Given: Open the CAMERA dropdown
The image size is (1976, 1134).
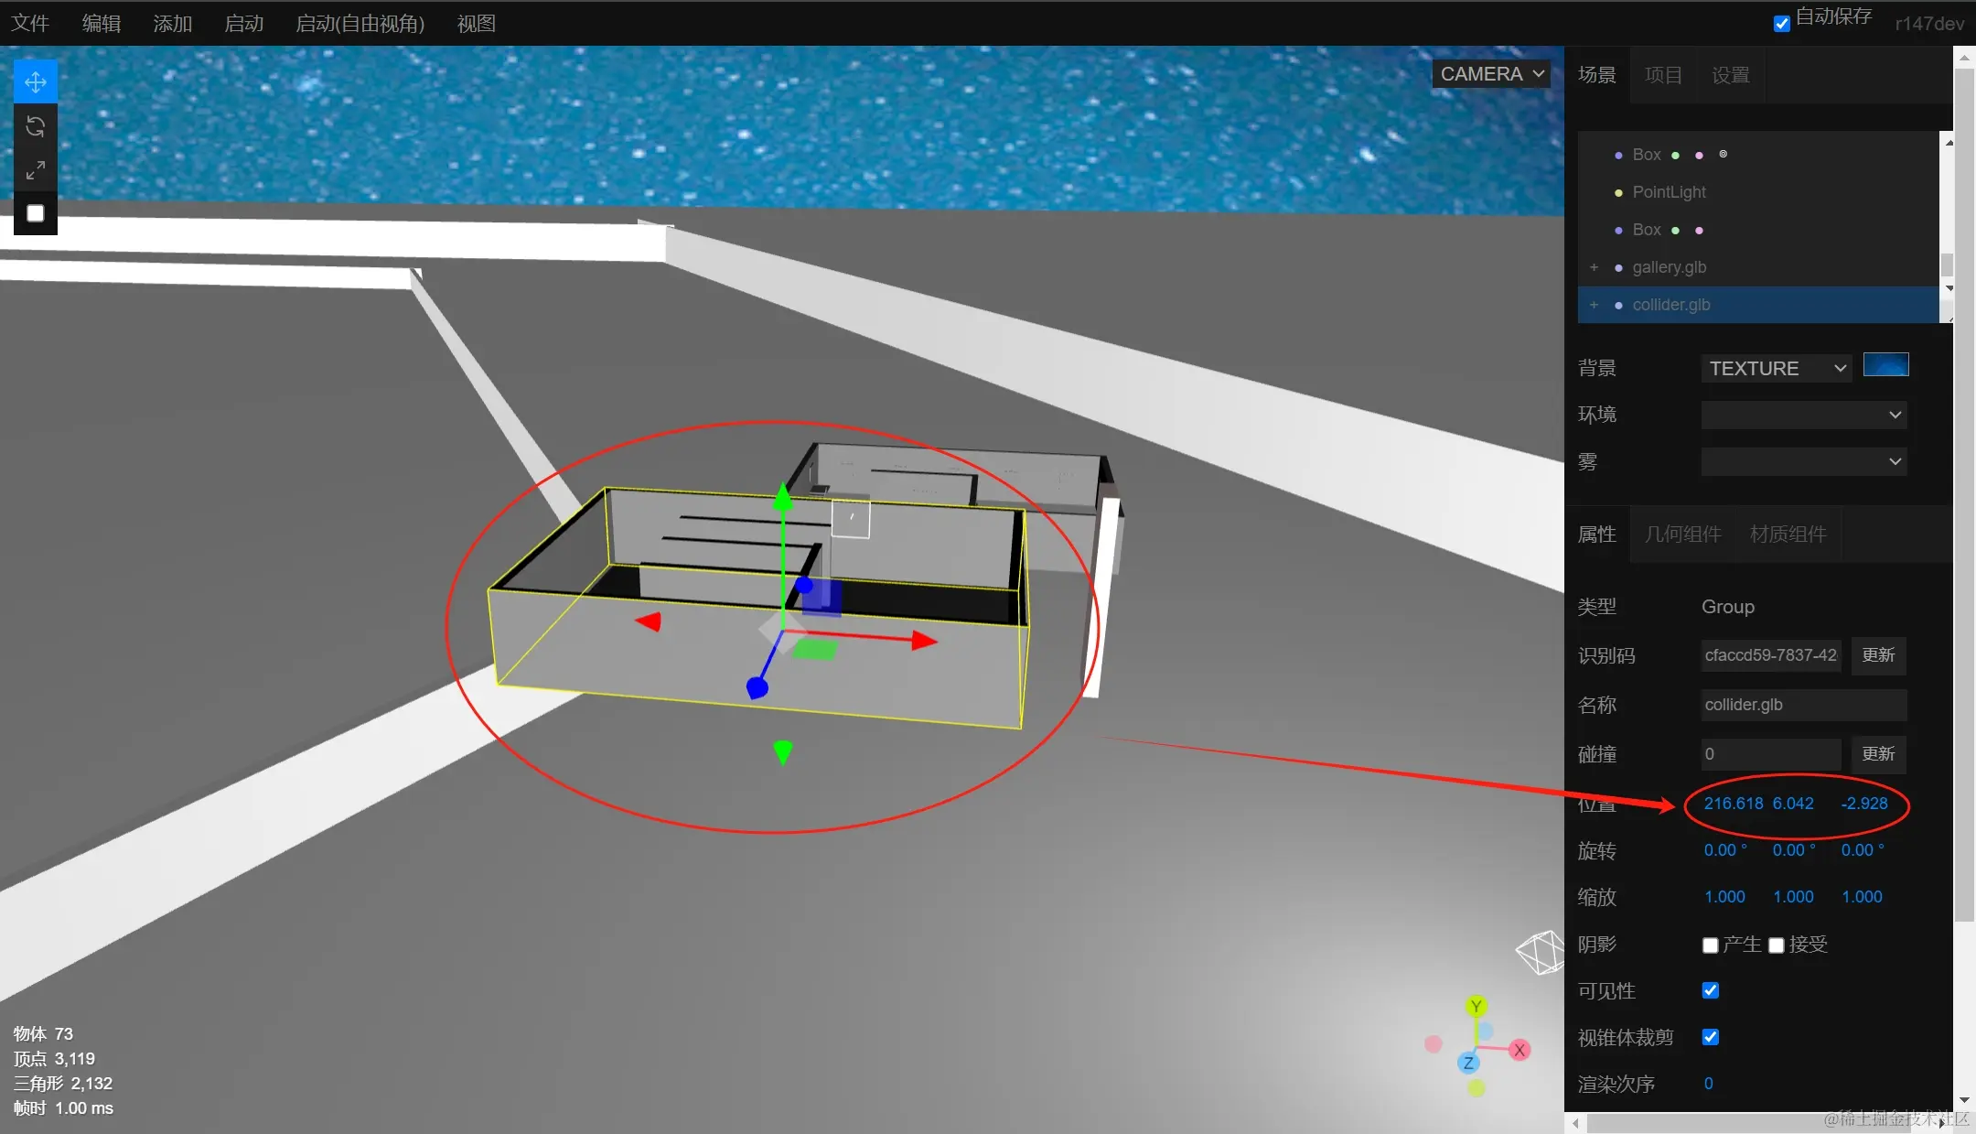Looking at the screenshot, I should [x=1491, y=74].
